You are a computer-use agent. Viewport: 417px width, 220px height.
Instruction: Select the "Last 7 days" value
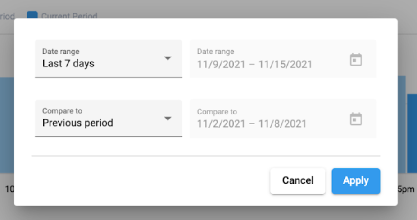click(68, 64)
